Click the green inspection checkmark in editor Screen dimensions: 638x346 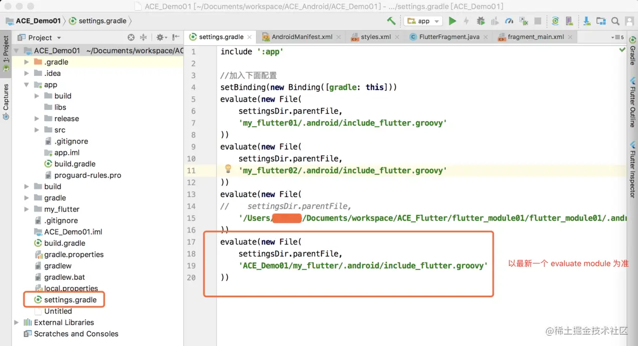pyautogui.click(x=622, y=50)
